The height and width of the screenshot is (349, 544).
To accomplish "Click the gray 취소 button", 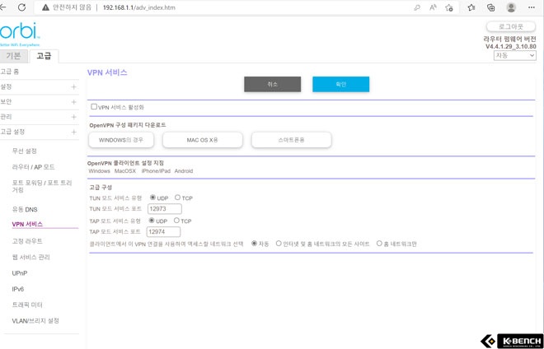I will point(272,84).
